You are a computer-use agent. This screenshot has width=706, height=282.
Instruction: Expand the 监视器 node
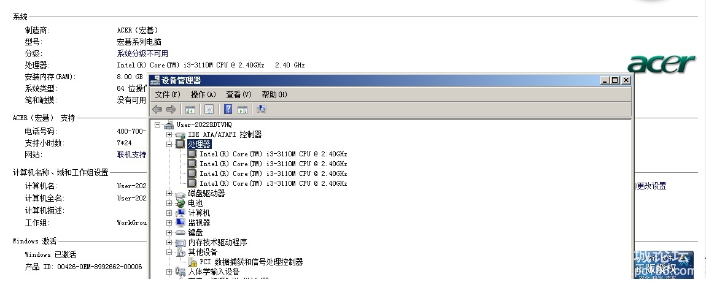(169, 223)
